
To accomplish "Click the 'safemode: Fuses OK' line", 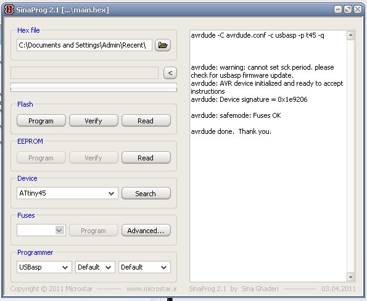I will tap(236, 115).
